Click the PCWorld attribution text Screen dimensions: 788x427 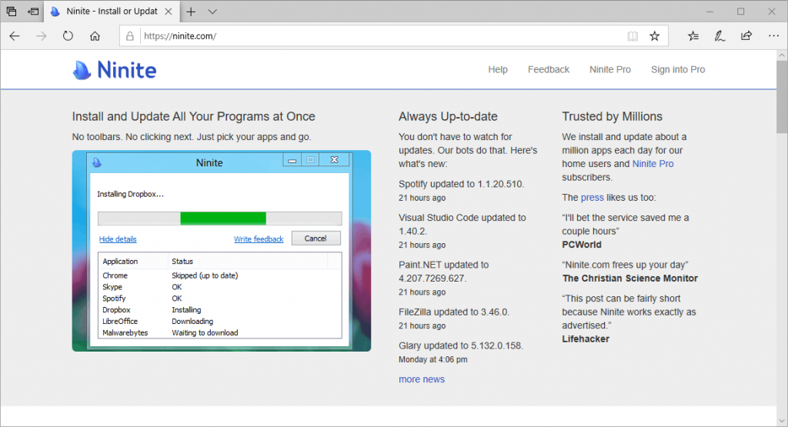pyautogui.click(x=582, y=245)
